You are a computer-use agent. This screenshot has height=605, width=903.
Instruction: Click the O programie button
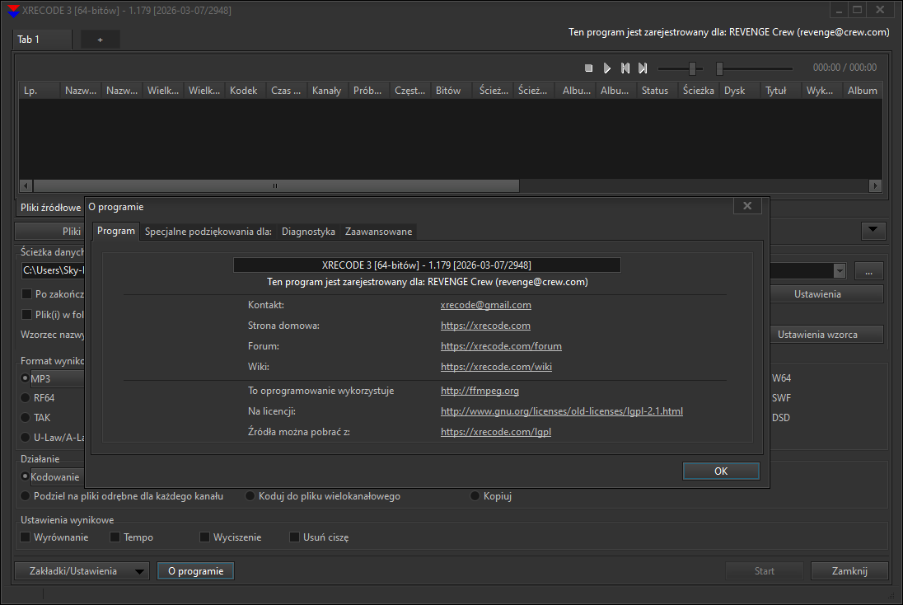tap(196, 571)
